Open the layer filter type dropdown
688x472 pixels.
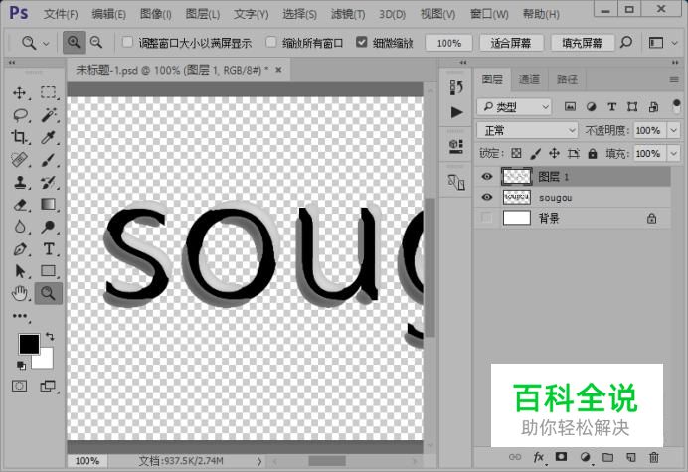(x=514, y=106)
